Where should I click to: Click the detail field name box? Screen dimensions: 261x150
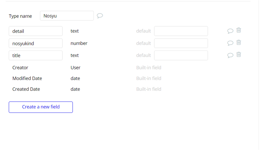[36, 31]
